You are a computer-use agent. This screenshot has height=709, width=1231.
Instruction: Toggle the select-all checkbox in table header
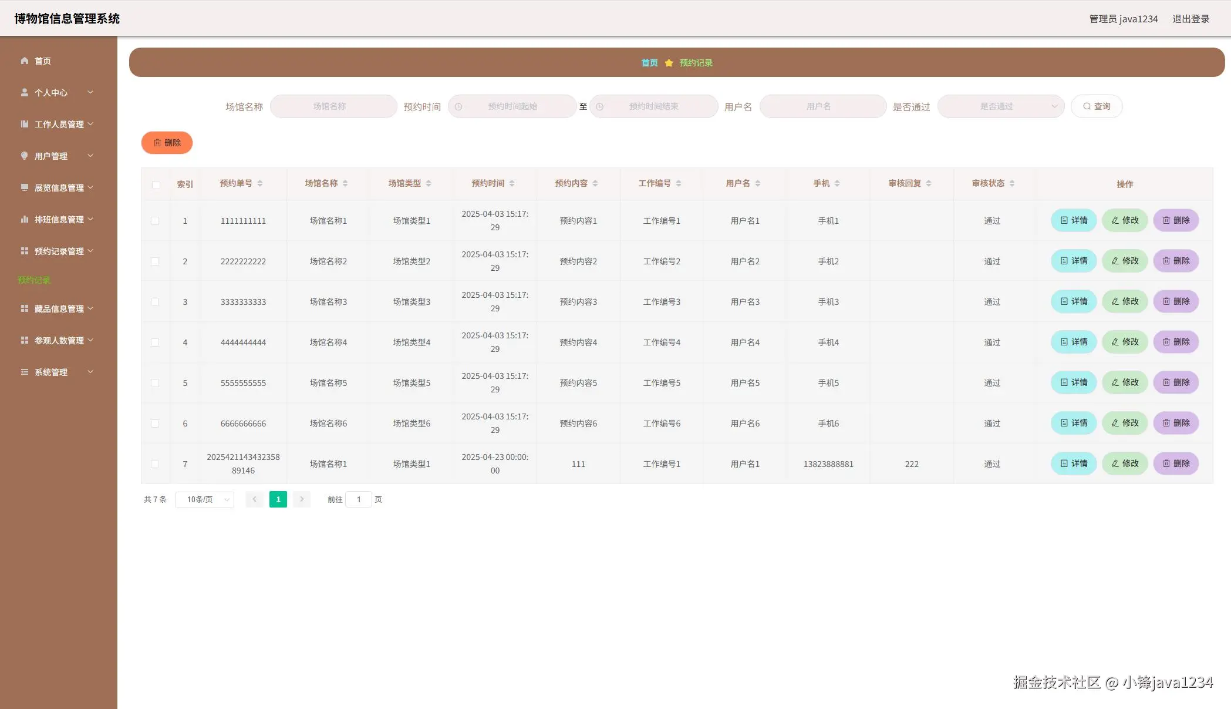click(156, 184)
